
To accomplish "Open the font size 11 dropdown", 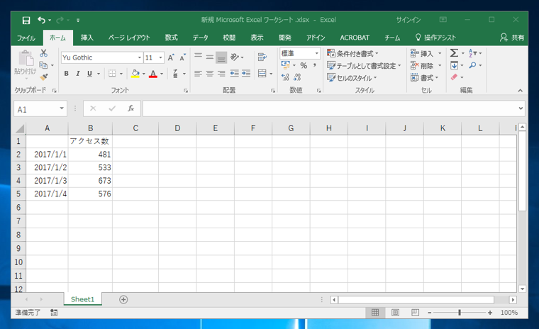I will coord(160,57).
